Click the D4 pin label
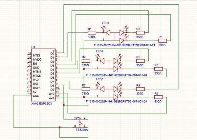The image size is (197, 140). pyautogui.click(x=52, y=70)
